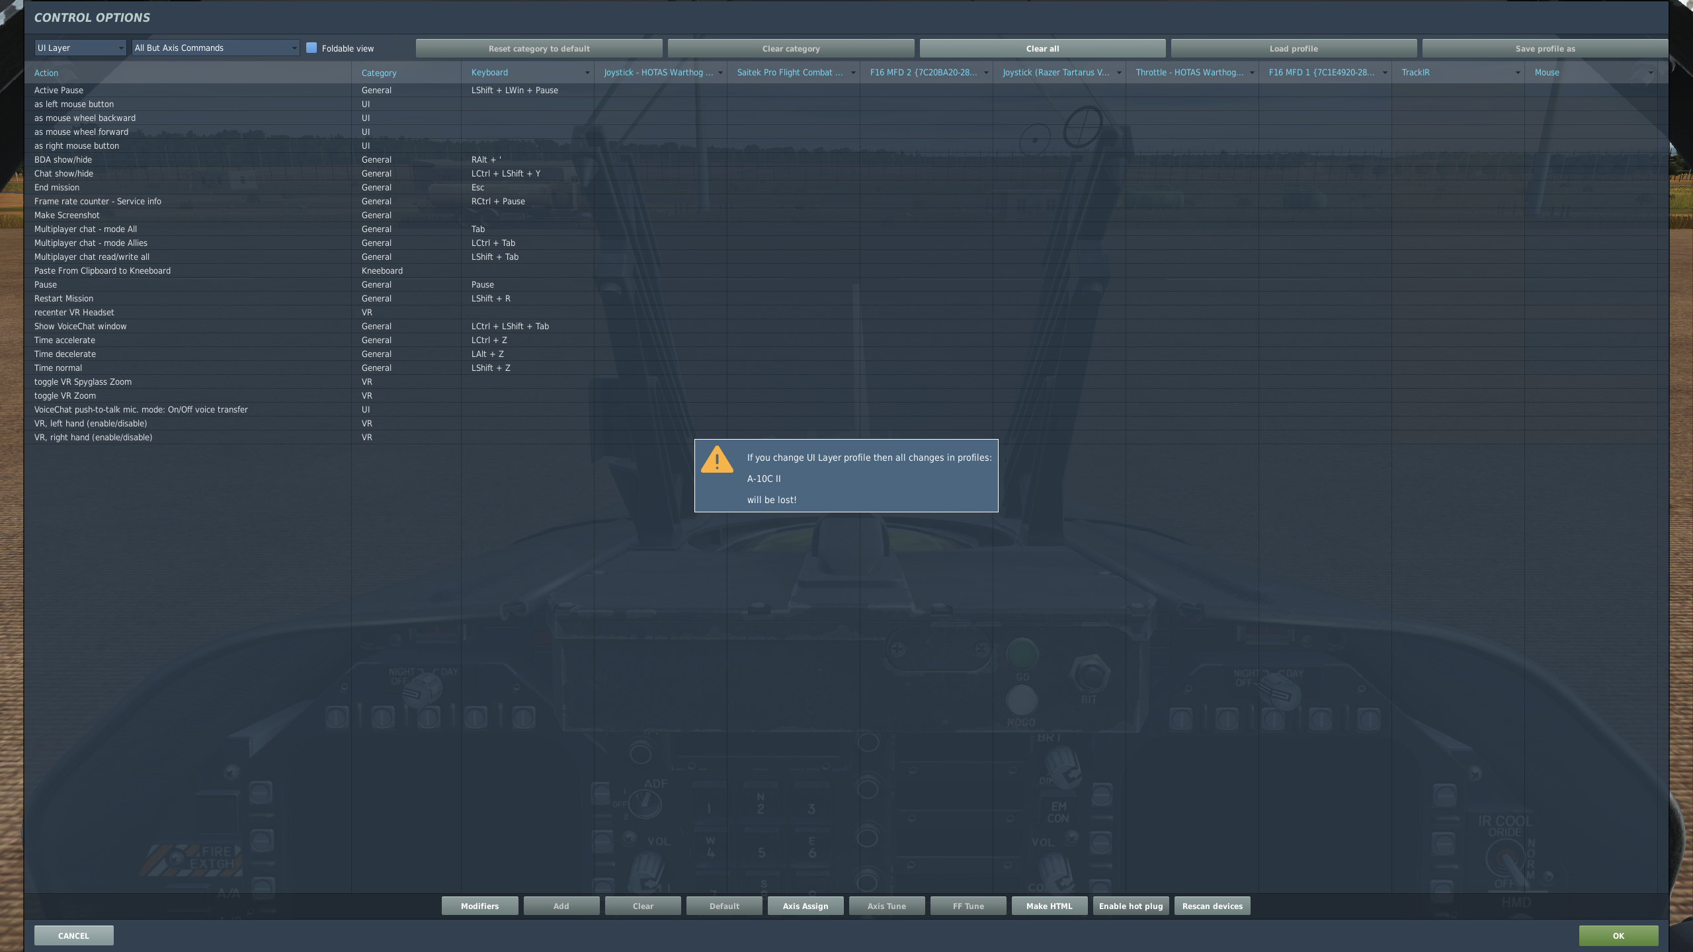Viewport: 1693px width, 952px height.
Task: Click Enable hot plug button
Action: (x=1131, y=906)
